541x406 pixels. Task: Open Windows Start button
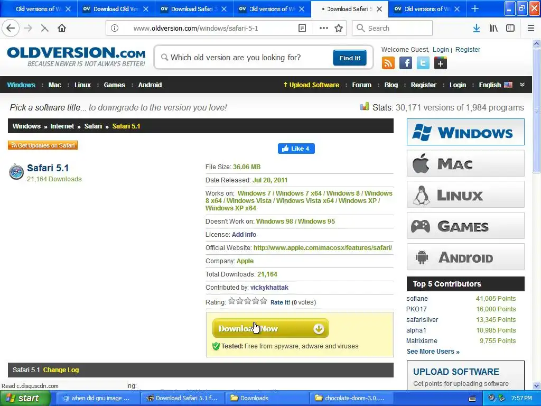pos(24,399)
